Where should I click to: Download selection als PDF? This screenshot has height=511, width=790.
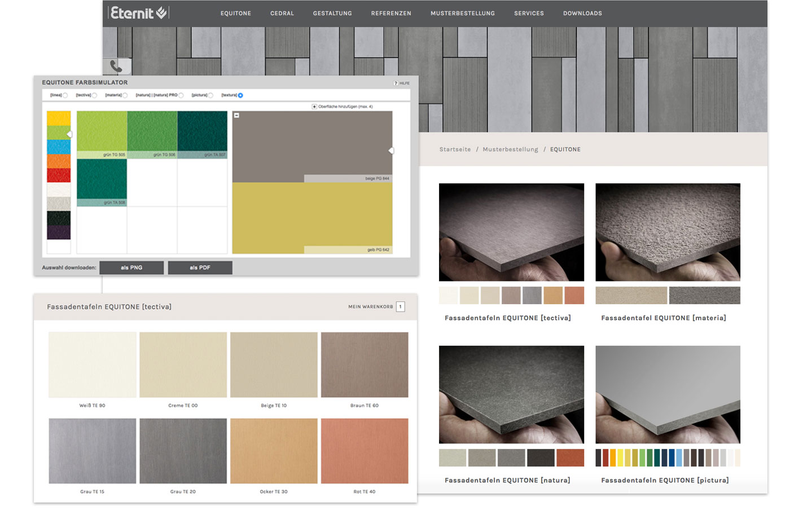click(200, 268)
